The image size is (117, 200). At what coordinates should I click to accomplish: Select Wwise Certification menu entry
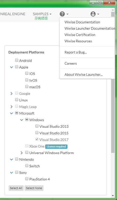click(80, 35)
